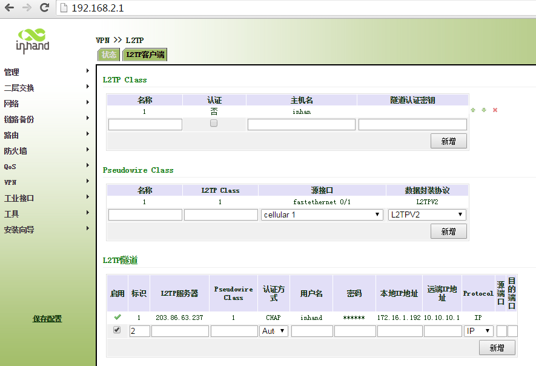This screenshot has height=366, width=536.
Task: Click the browser forward arrow
Action: (x=27, y=8)
